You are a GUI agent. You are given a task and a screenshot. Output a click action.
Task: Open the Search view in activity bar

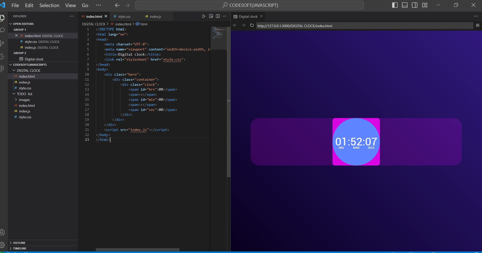coord(2,30)
